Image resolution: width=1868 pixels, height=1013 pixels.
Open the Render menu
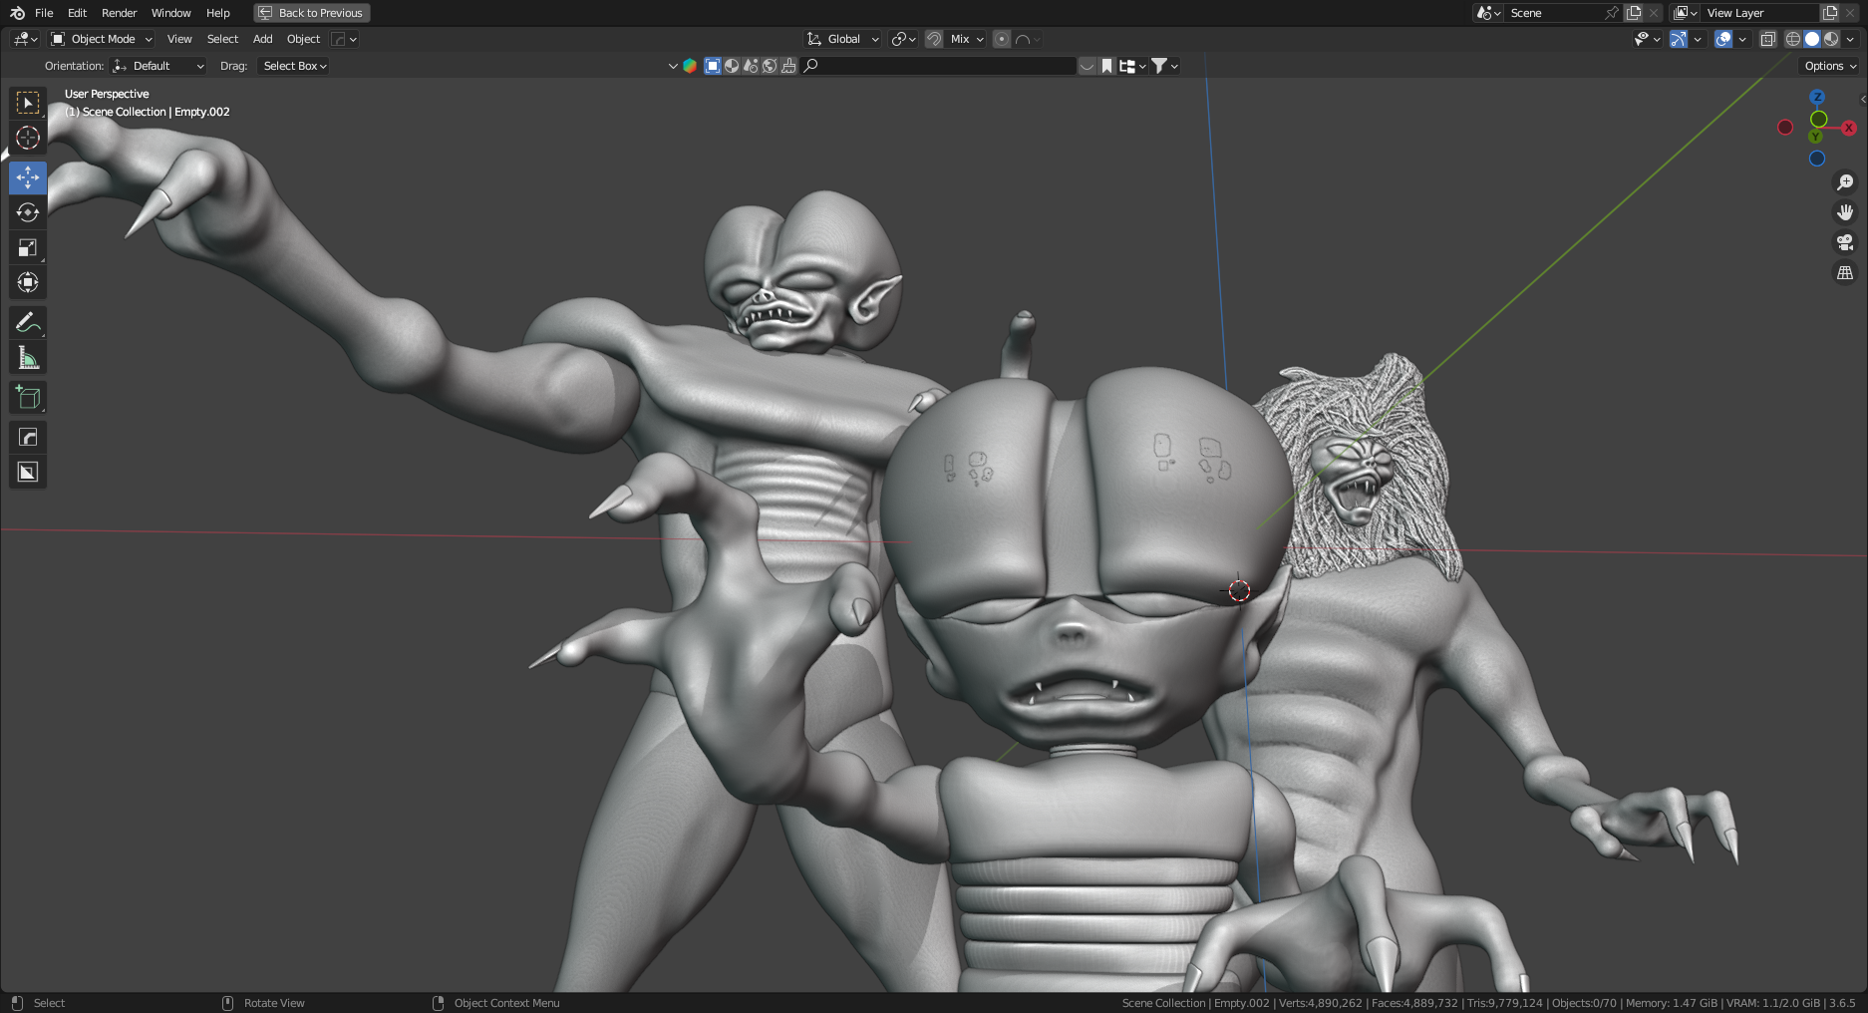[x=119, y=13]
